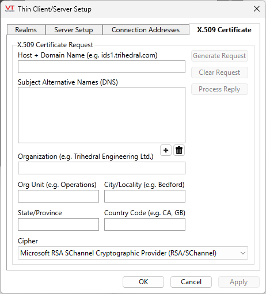The image size is (266, 294).
Task: Click the Subject Alternative Names list box
Action: click(101, 115)
